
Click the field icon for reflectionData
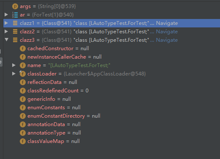point(23,82)
